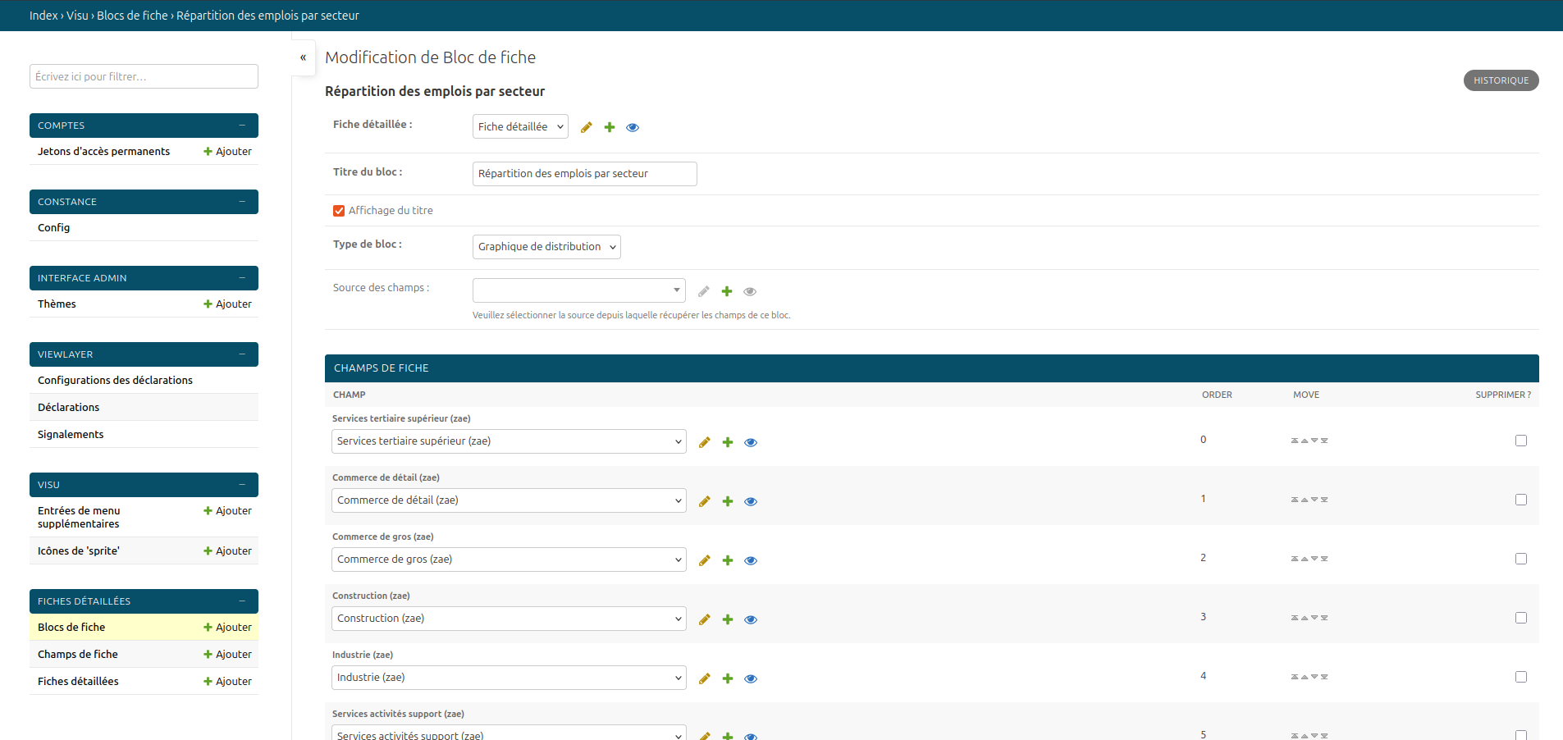The height and width of the screenshot is (740, 1563).
Task: View the Industrie (zae) field
Action: (751, 678)
